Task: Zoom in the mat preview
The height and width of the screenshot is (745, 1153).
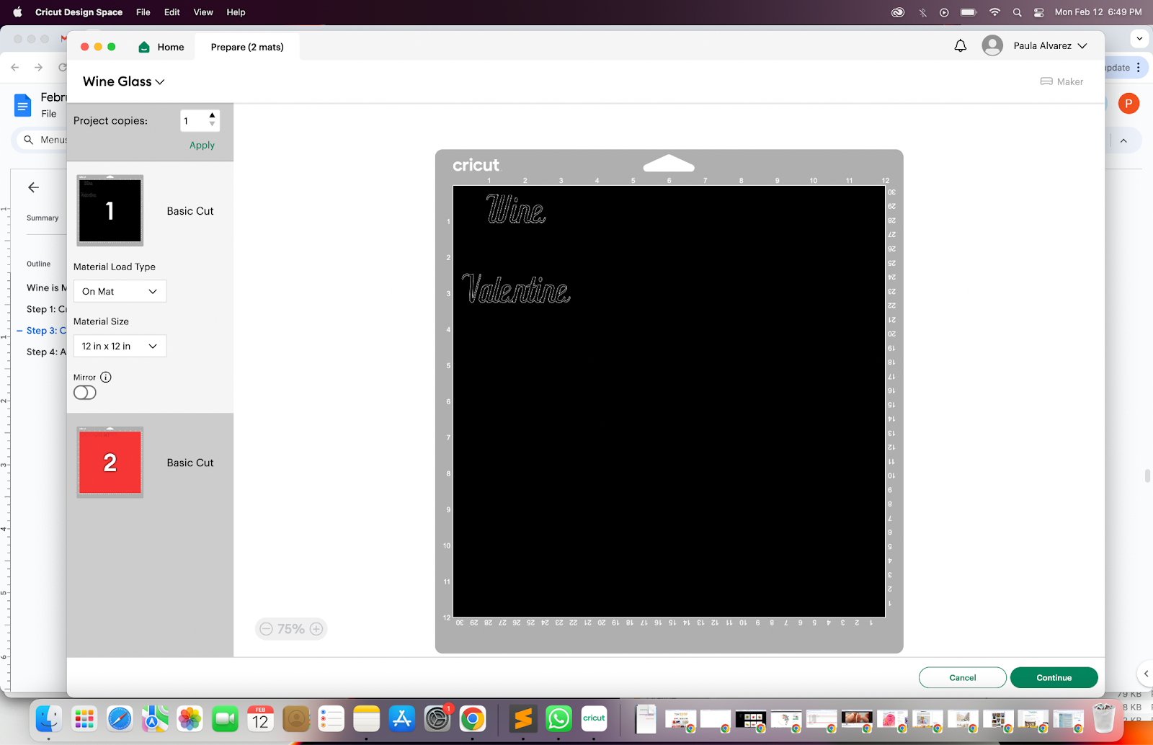Action: coord(316,629)
